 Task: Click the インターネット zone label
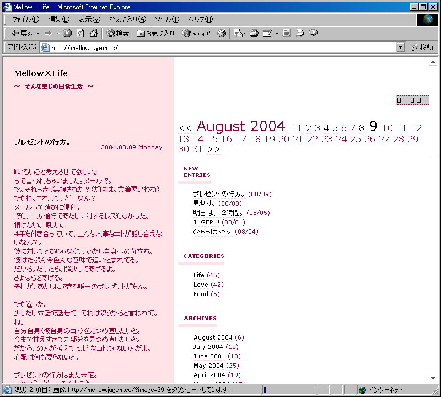tap(385, 390)
